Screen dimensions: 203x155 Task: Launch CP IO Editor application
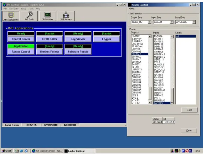49,39
